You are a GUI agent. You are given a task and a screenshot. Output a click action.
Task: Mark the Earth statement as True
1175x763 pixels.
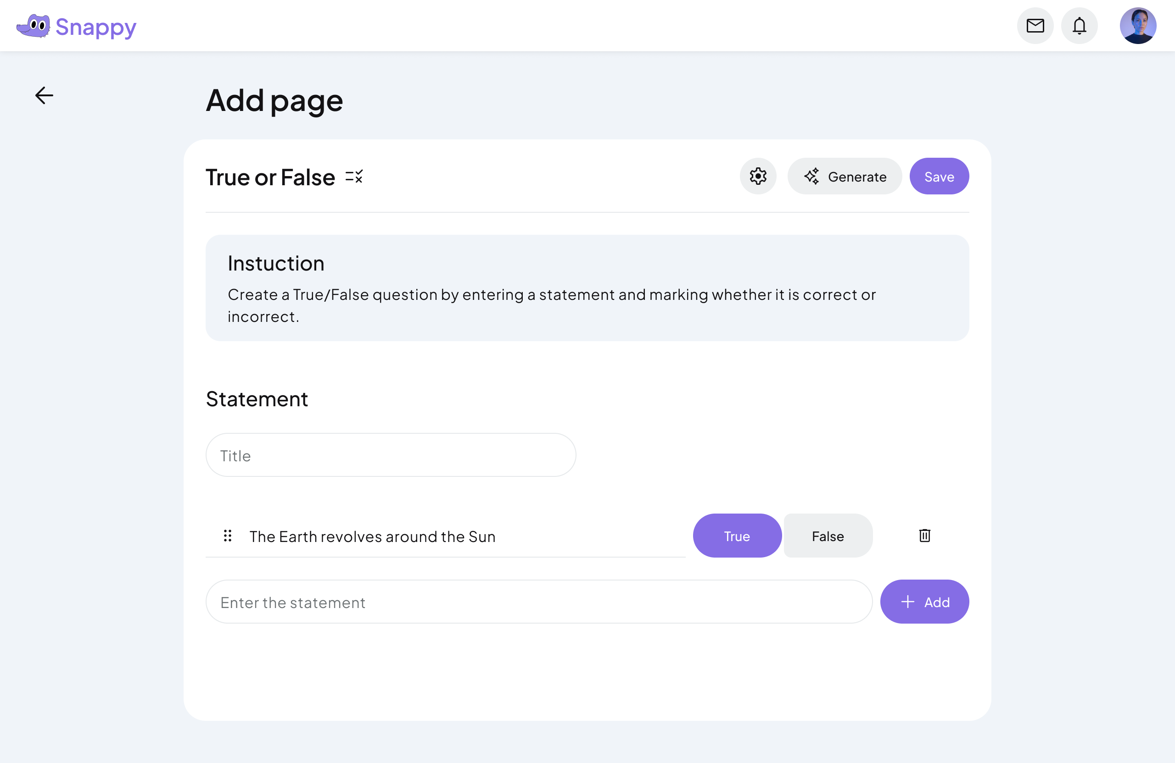[737, 536]
